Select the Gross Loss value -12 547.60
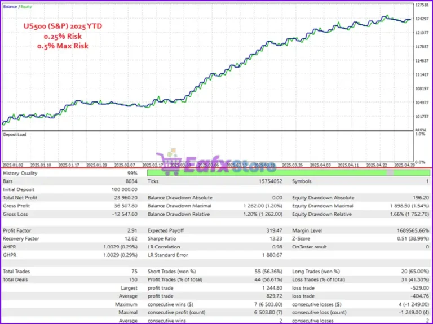The image size is (433, 324). (125, 214)
